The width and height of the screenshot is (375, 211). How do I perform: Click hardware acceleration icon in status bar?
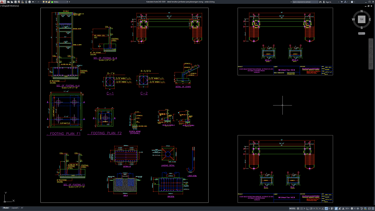[366, 209]
